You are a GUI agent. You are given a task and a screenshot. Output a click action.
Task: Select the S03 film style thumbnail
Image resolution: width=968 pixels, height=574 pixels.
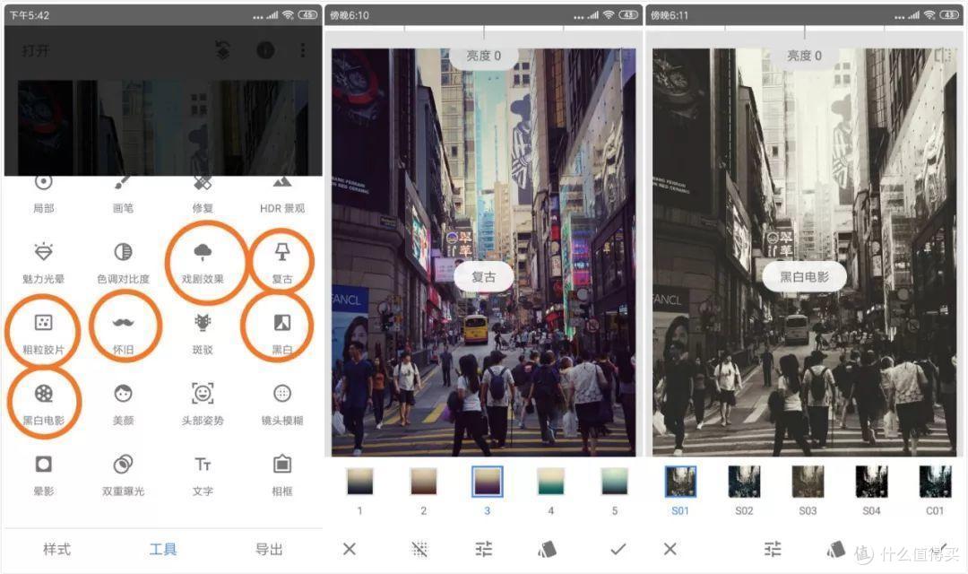coord(808,483)
